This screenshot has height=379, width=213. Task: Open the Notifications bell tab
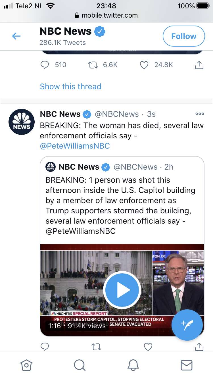[133, 365]
